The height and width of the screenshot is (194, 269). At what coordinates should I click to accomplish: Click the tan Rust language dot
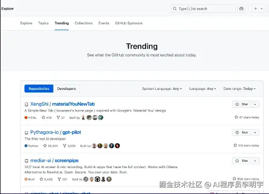pyautogui.click(x=26, y=179)
